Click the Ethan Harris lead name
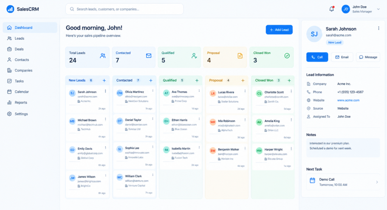The image size is (387, 210). pos(180,120)
